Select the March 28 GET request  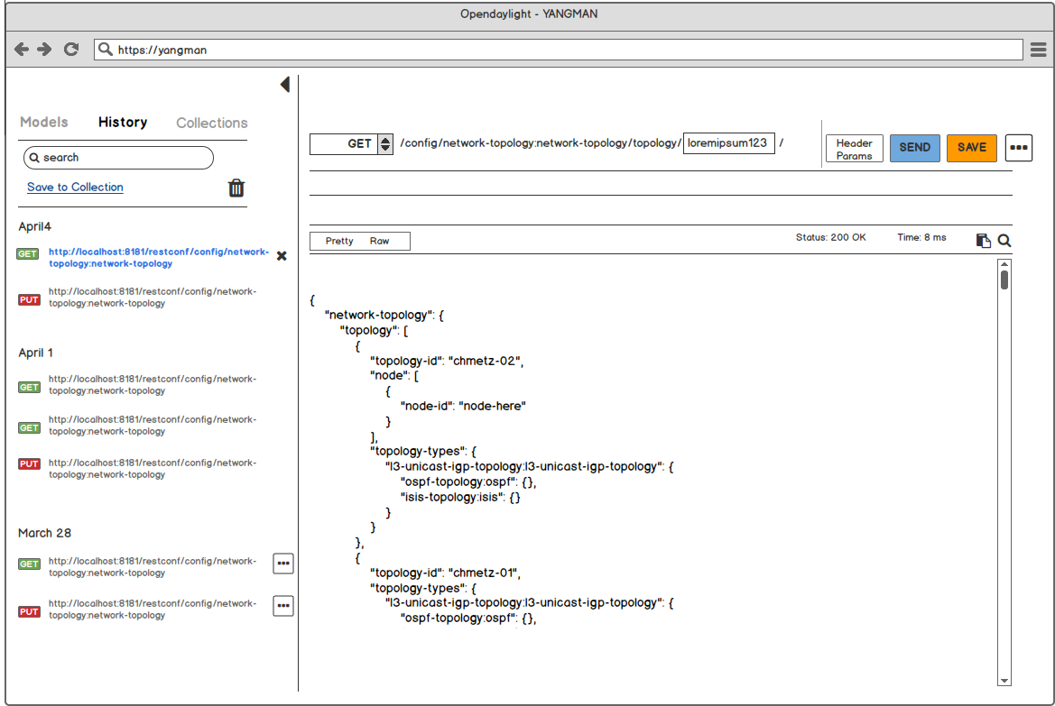coord(152,567)
